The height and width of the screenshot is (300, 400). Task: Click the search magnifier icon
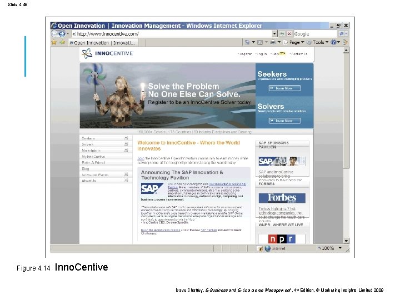tap(341, 34)
